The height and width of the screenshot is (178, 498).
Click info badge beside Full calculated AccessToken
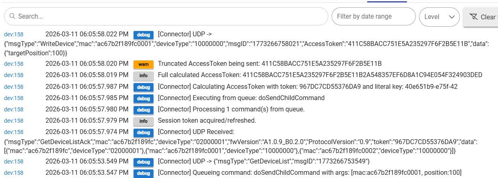coord(143,75)
